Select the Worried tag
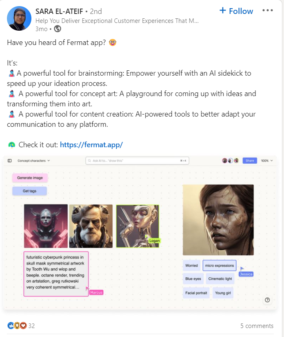The height and width of the screenshot is (337, 284). tap(191, 265)
